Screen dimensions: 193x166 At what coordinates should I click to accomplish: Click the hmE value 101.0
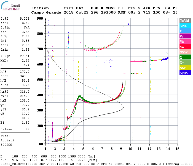[x=25, y=100]
